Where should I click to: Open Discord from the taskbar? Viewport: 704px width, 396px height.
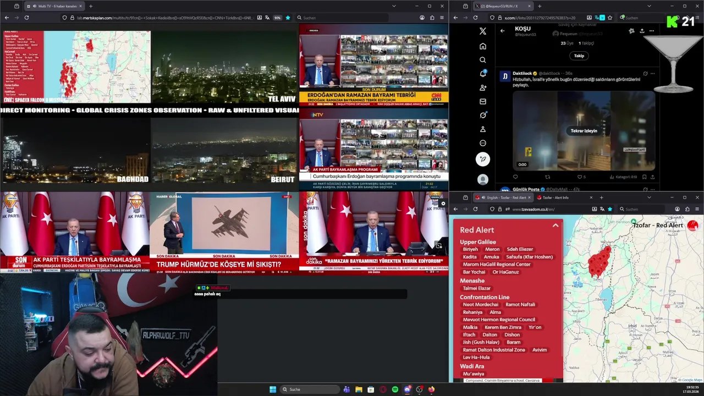pos(407,389)
